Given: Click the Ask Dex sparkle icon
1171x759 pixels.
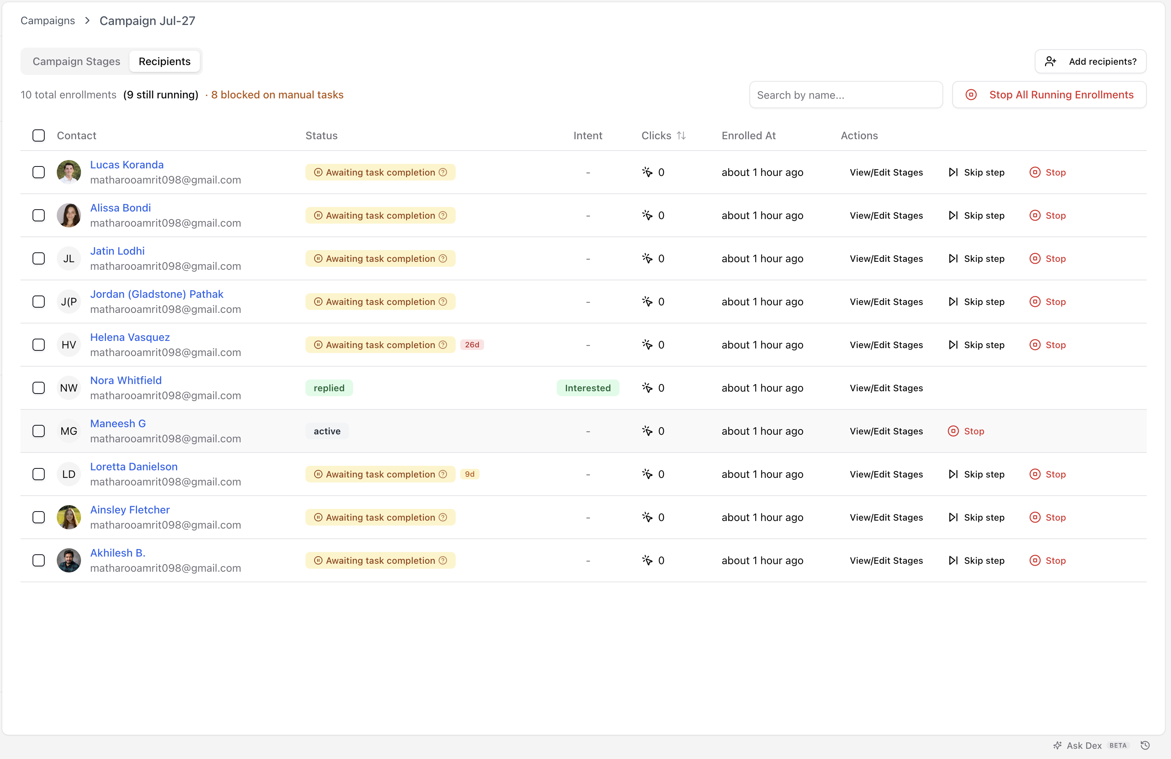Looking at the screenshot, I should pos(1058,745).
